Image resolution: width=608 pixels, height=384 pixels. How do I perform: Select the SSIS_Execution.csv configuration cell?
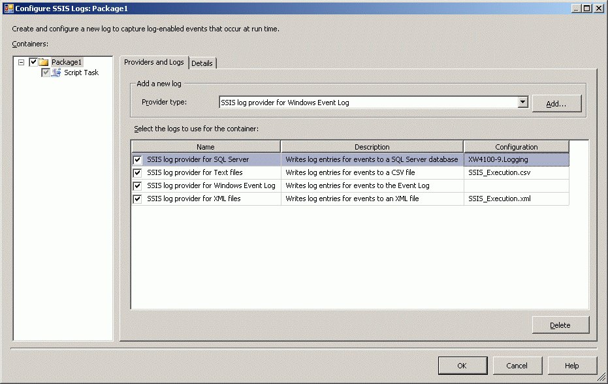(x=516, y=172)
